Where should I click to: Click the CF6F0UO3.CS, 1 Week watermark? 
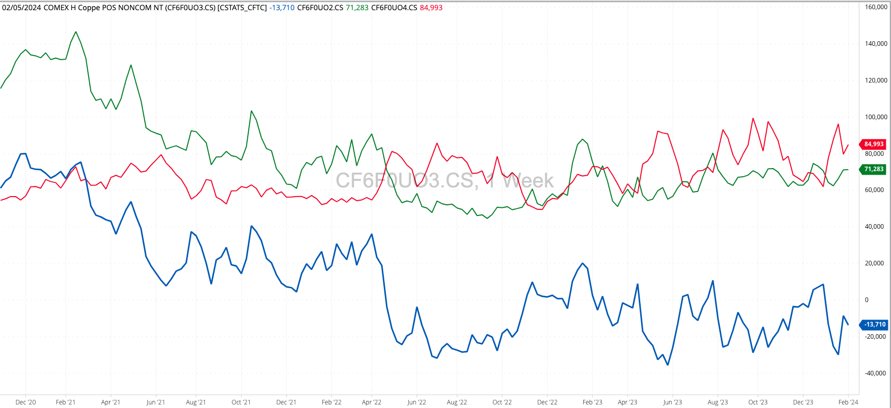click(x=444, y=181)
